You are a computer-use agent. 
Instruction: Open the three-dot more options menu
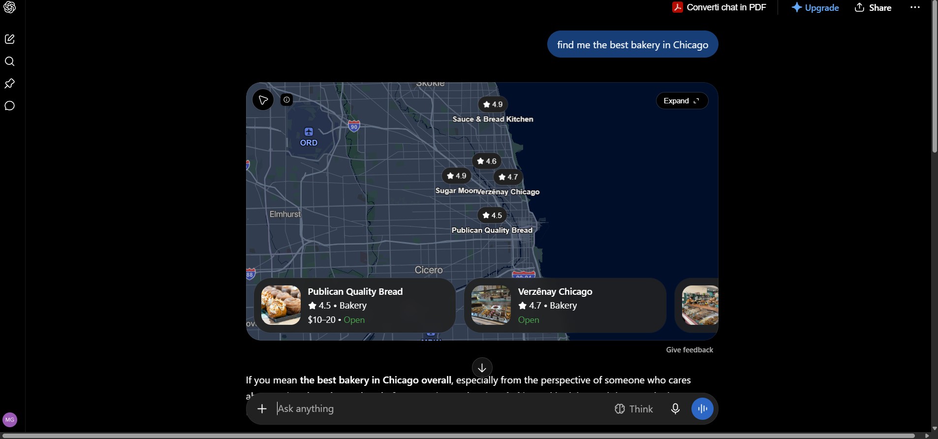click(915, 7)
